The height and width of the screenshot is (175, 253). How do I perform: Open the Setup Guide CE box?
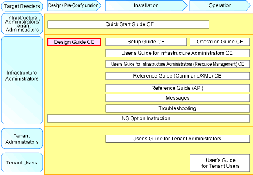coord(146,42)
